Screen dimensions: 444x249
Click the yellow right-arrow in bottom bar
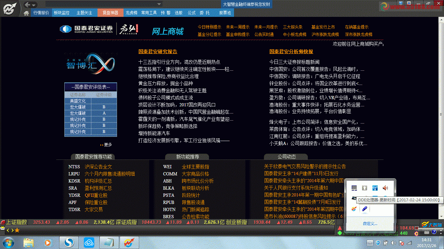point(12,230)
